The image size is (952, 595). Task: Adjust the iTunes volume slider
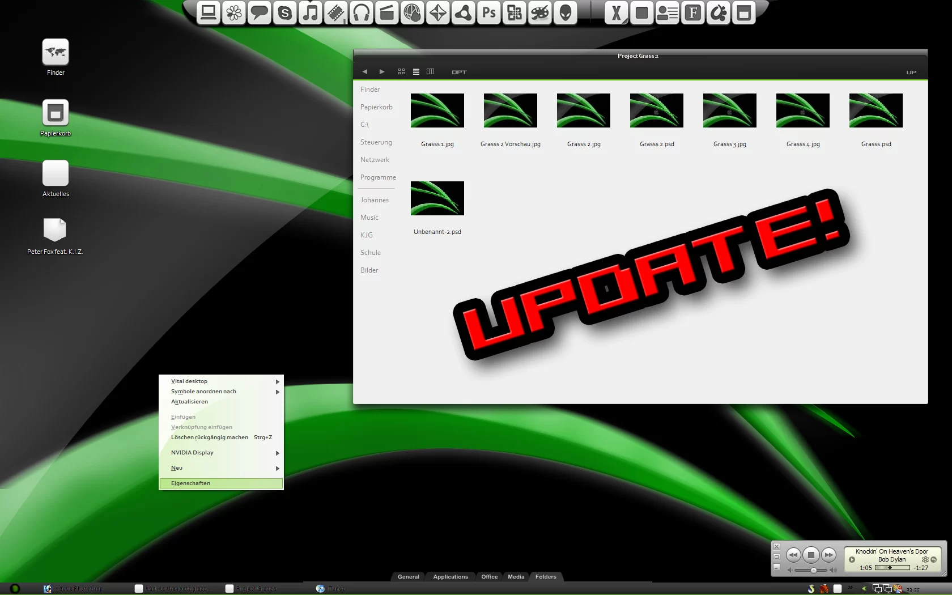point(814,570)
